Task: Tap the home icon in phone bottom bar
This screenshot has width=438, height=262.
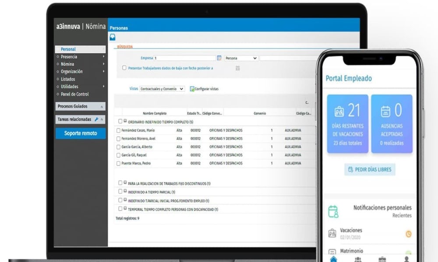Action: (334, 259)
